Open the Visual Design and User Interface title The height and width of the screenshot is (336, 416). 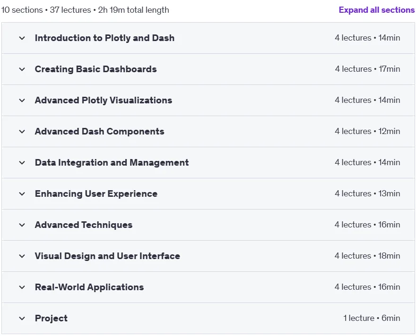(x=107, y=256)
